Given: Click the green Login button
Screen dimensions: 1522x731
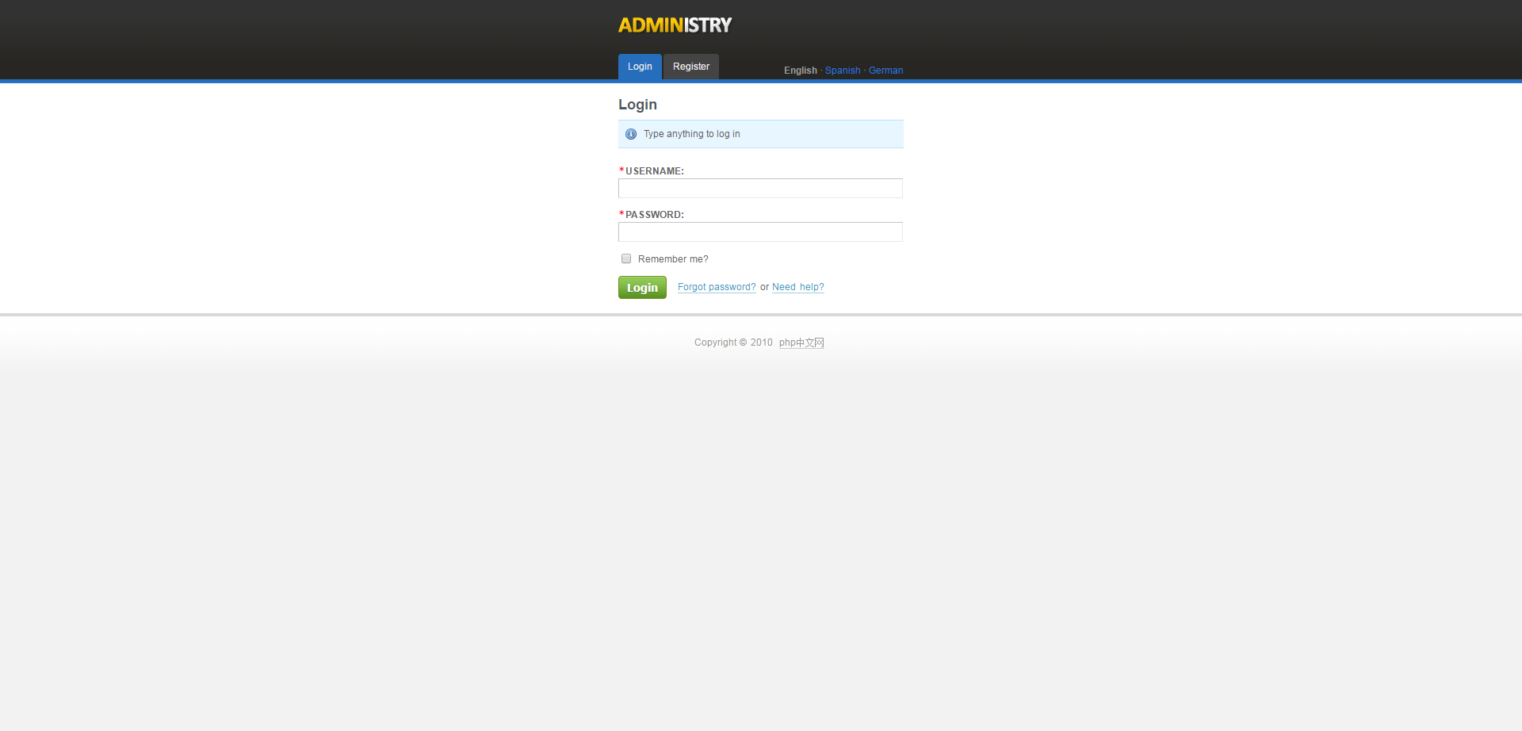Looking at the screenshot, I should click(x=642, y=287).
